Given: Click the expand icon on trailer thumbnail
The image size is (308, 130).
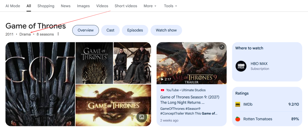Looking at the screenshot, I should 222,47.
